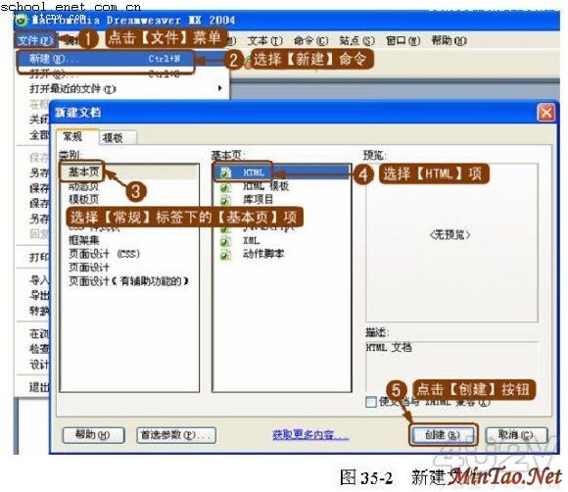Select 页面设计 (CSS) category

(104, 254)
